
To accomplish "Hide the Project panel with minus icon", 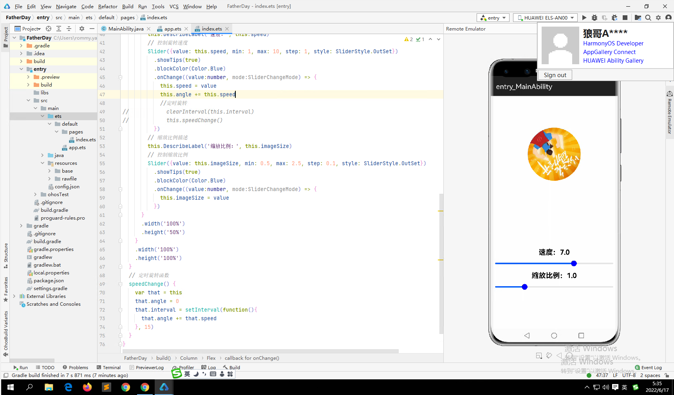I will 92,29.
